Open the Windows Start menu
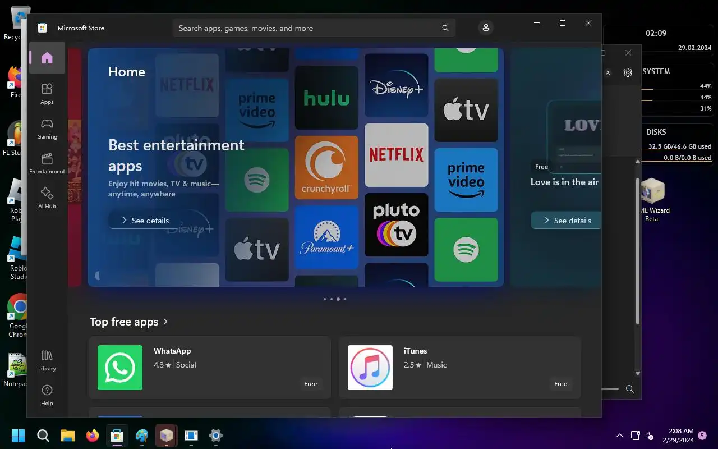 tap(18, 436)
